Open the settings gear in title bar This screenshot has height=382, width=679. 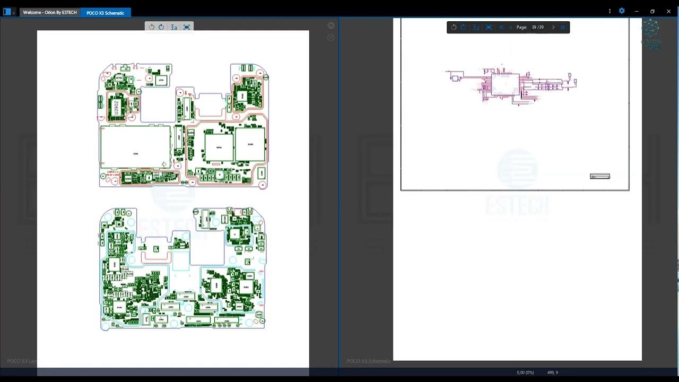pos(622,11)
